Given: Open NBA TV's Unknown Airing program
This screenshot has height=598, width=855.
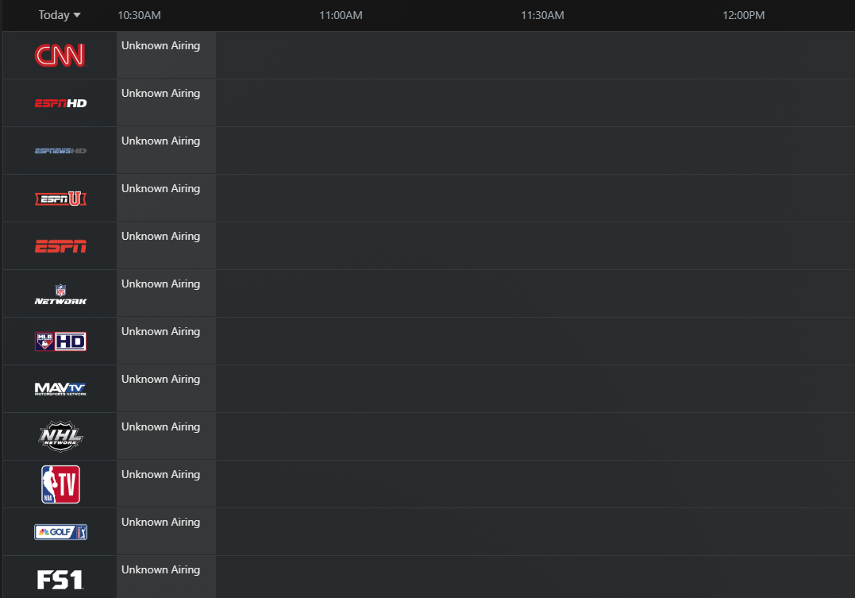Looking at the screenshot, I should (x=166, y=484).
